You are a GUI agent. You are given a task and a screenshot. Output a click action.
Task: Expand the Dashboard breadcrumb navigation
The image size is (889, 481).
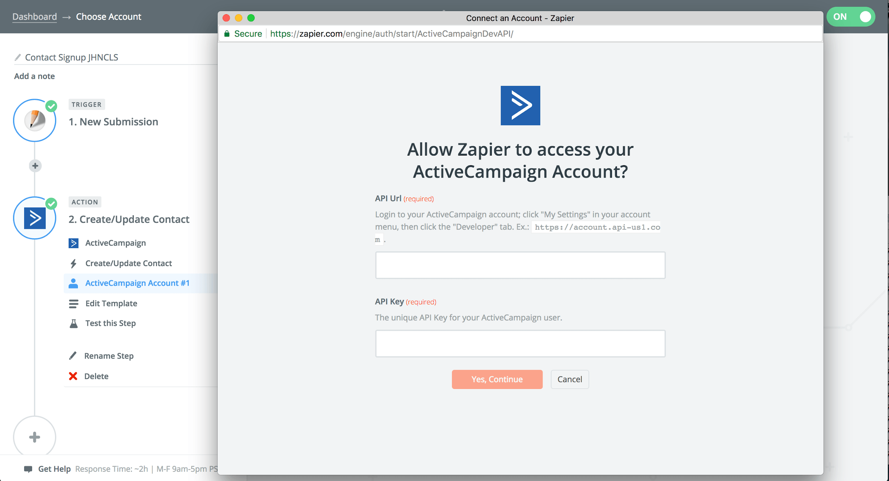click(34, 16)
